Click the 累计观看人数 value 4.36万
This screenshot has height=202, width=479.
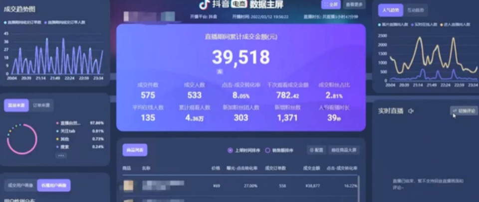(x=195, y=118)
